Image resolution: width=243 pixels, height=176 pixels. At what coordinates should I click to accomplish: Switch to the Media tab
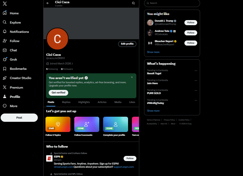point(118,102)
